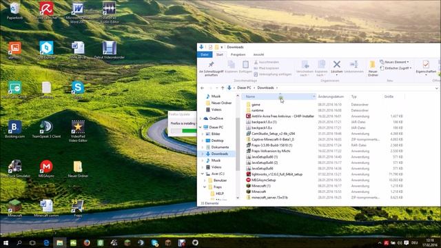The width and height of the screenshot is (441, 248).
Task: Open the Einfacher Zugriff dropdown
Action: coord(396,68)
